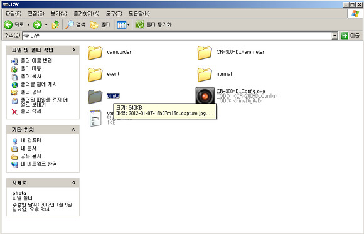Click the normal folder name
This screenshot has height=234, width=364.
(x=224, y=74)
